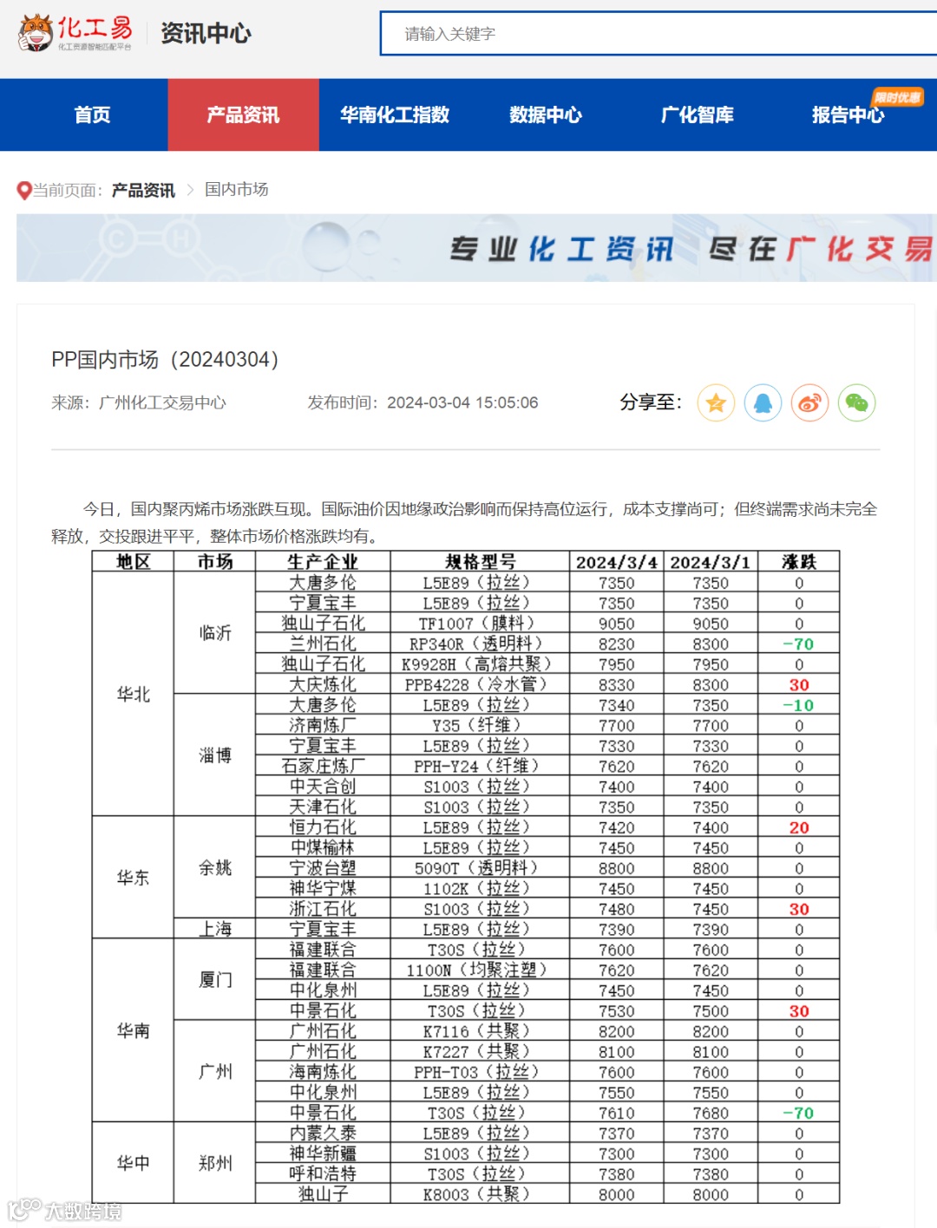Open the 产品资讯 tab
The width and height of the screenshot is (937, 1228).
243,114
